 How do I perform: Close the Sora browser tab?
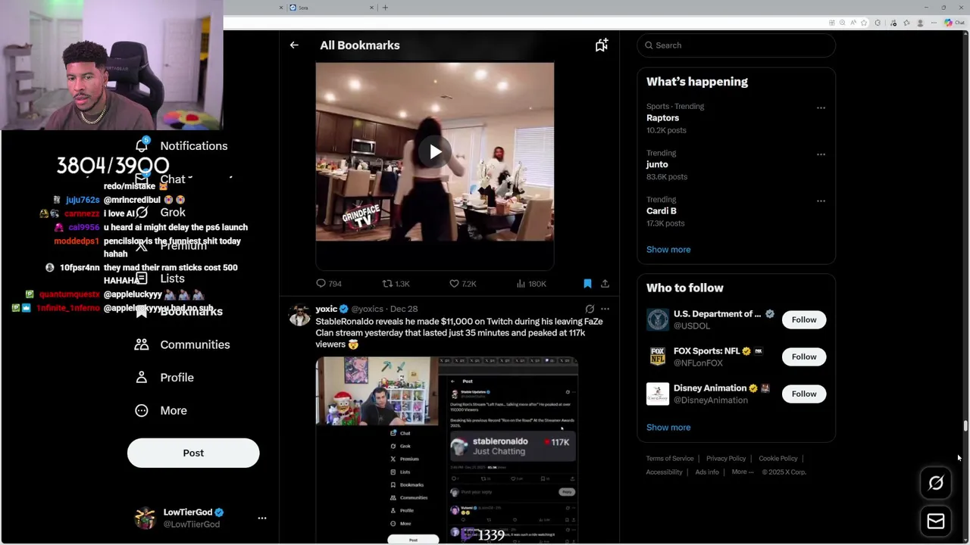coord(371,8)
